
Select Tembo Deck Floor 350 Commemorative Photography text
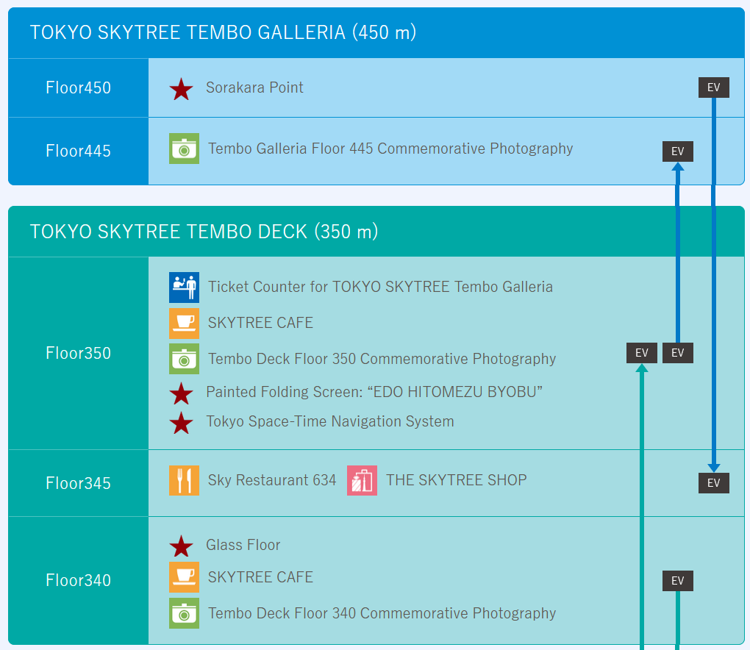(x=382, y=359)
